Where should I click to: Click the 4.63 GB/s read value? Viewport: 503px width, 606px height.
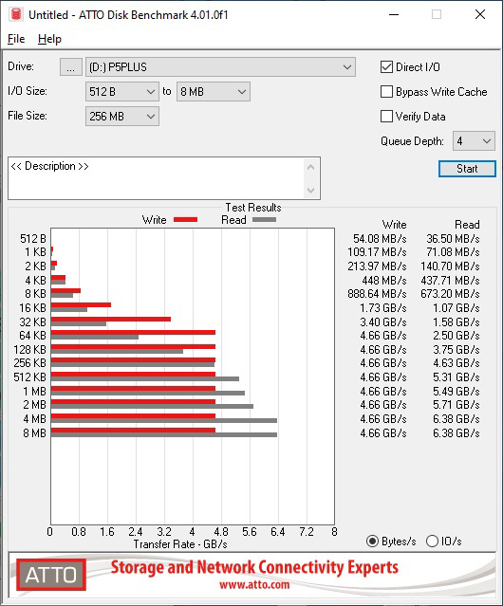[x=456, y=363]
